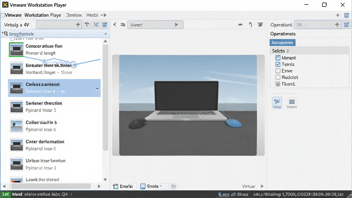Toggle the Mrnant checkbox

point(278,58)
